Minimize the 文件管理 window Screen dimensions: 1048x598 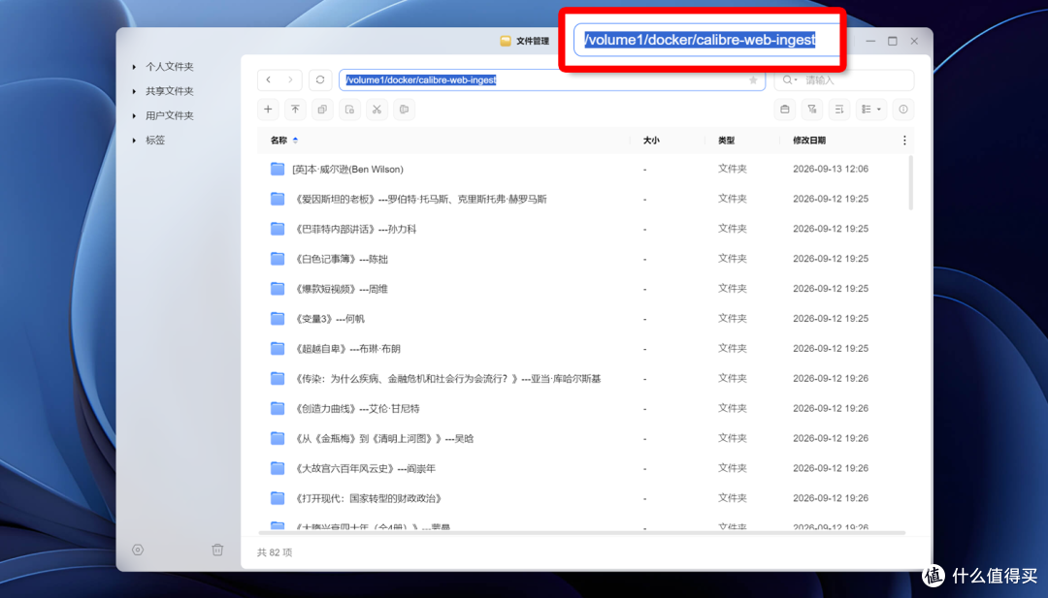(x=870, y=41)
